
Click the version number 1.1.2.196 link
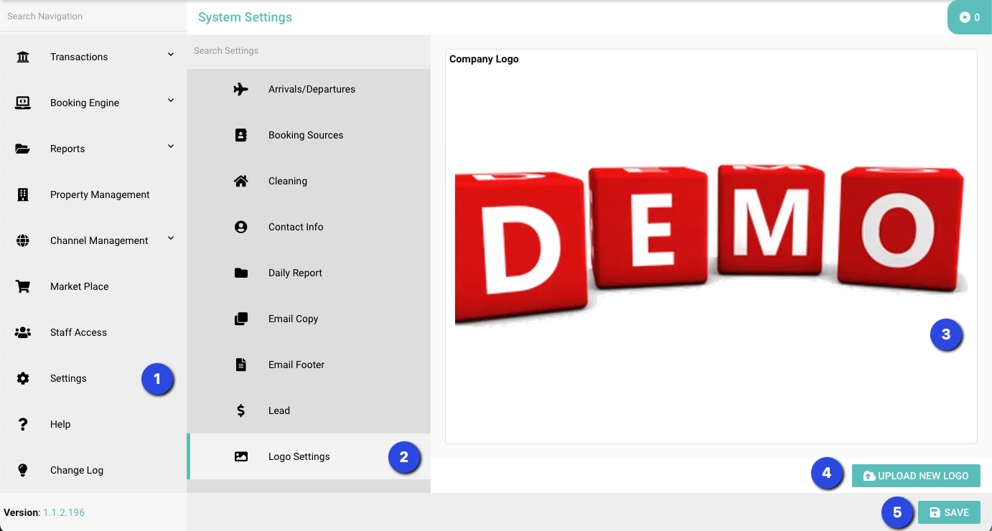(x=64, y=512)
